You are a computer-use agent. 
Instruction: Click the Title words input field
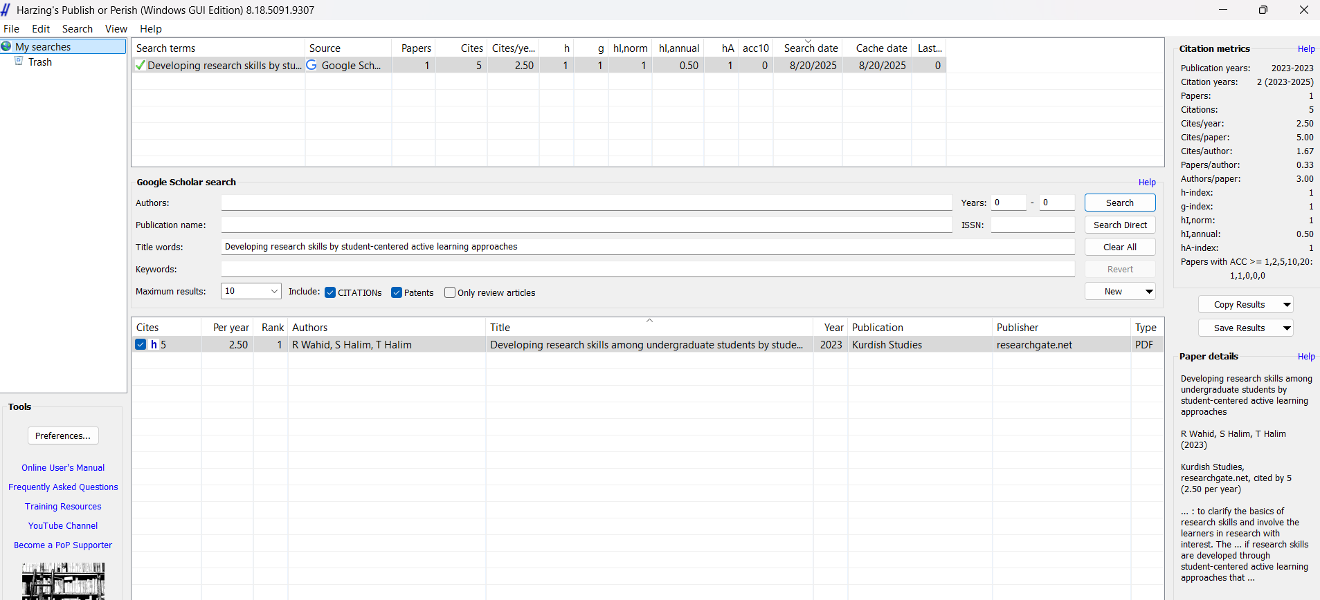point(647,247)
